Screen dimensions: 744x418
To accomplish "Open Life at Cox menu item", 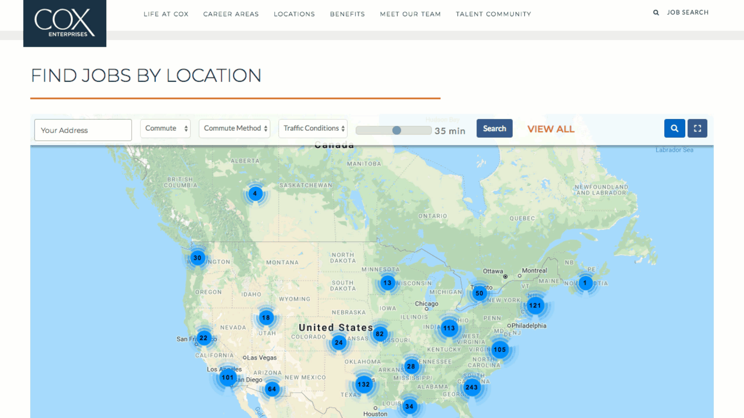I will click(x=166, y=14).
